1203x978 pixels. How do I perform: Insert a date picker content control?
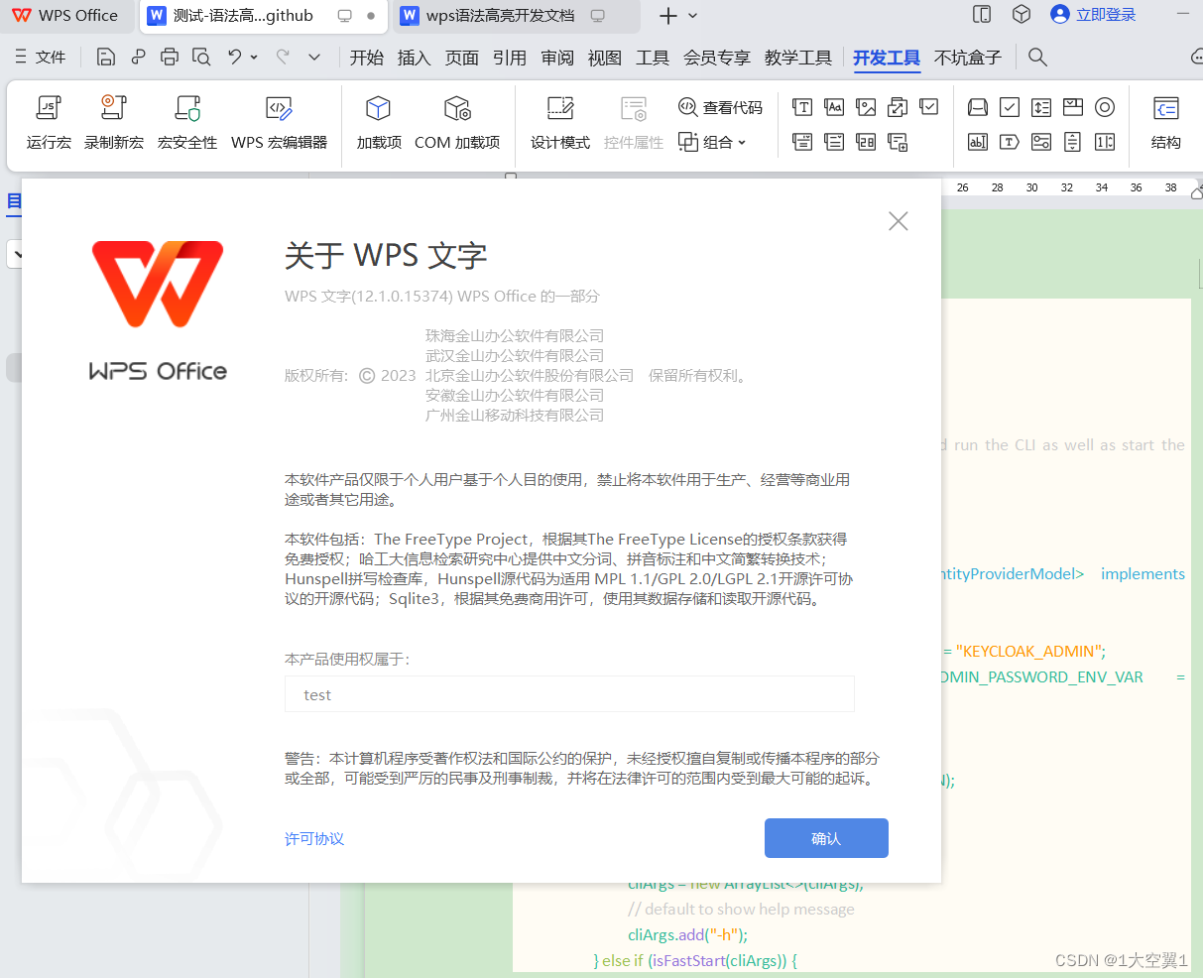pyautogui.click(x=866, y=142)
